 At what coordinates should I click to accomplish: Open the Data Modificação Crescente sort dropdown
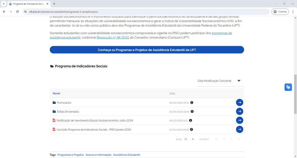tap(221, 81)
